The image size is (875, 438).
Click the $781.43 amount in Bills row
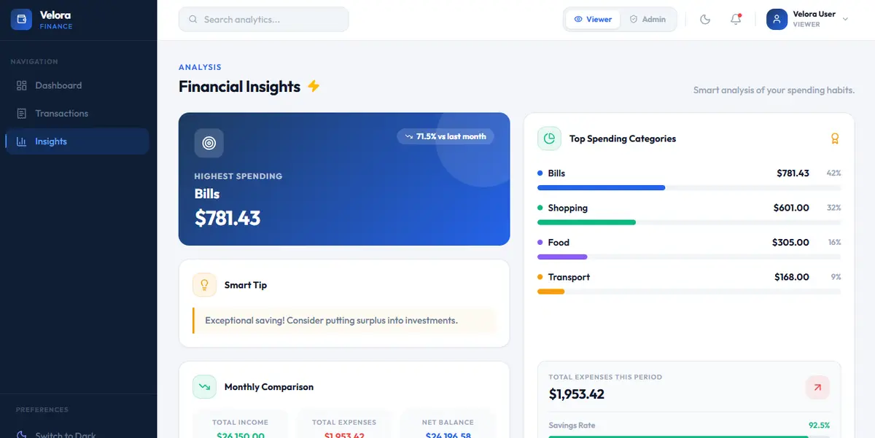coord(793,173)
